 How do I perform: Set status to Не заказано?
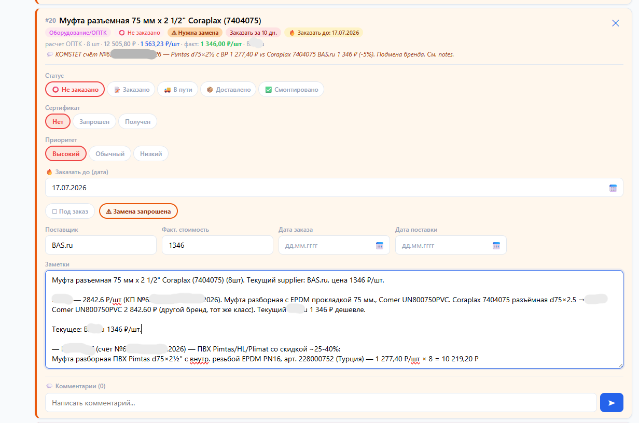75,90
